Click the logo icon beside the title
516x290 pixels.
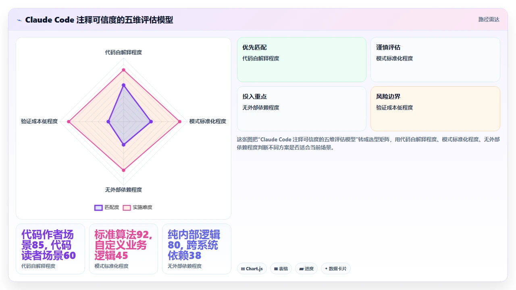[x=19, y=20]
